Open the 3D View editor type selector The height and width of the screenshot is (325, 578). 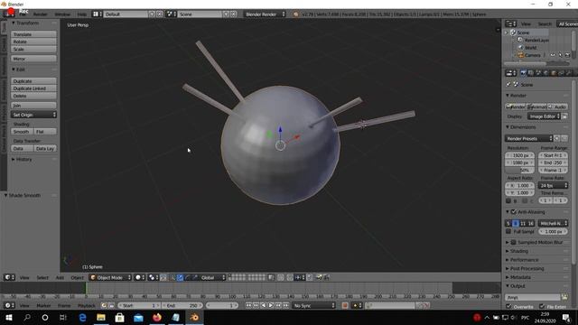[9, 277]
